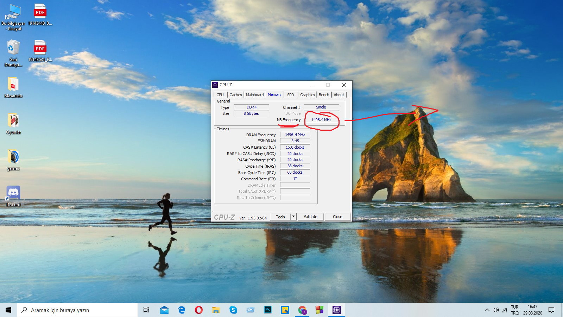Click the RAS# to CAS# Delay value

(295, 154)
